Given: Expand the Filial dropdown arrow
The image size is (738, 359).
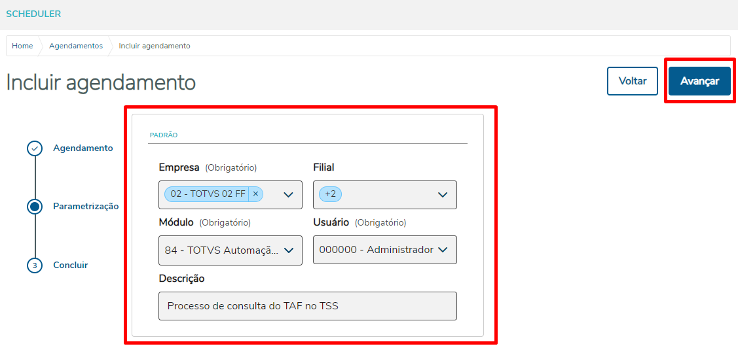Looking at the screenshot, I should pyautogui.click(x=443, y=194).
